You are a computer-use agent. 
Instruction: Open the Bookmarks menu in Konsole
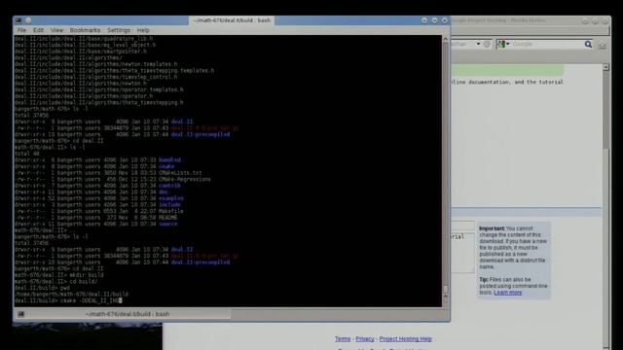85,30
